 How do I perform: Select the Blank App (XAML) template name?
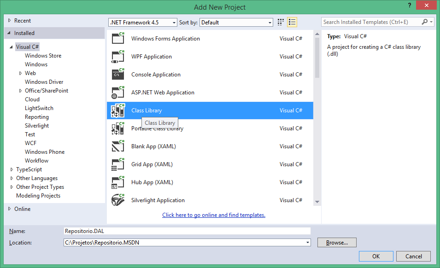(153, 146)
